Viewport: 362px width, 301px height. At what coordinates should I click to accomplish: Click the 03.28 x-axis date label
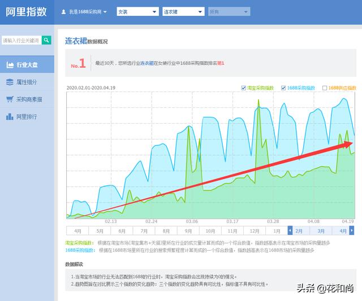pyautogui.click(x=273, y=221)
